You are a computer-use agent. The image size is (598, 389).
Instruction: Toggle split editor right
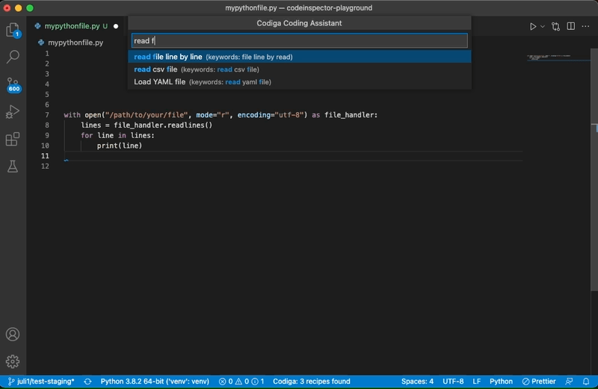[x=571, y=26]
